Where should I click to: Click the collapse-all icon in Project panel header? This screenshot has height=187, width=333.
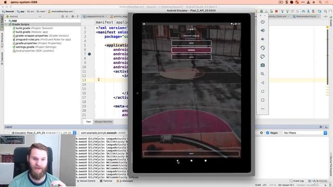(x=67, y=16)
